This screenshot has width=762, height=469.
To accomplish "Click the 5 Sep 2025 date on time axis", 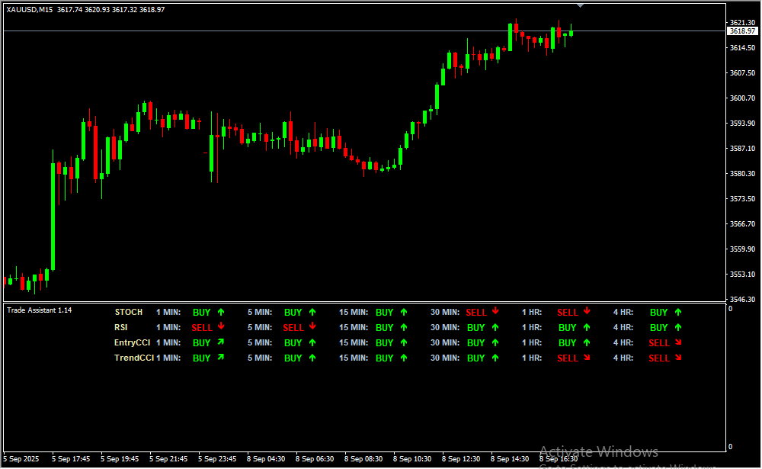I will (21, 459).
